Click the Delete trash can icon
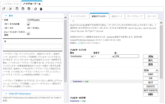 [x=41, y=9]
